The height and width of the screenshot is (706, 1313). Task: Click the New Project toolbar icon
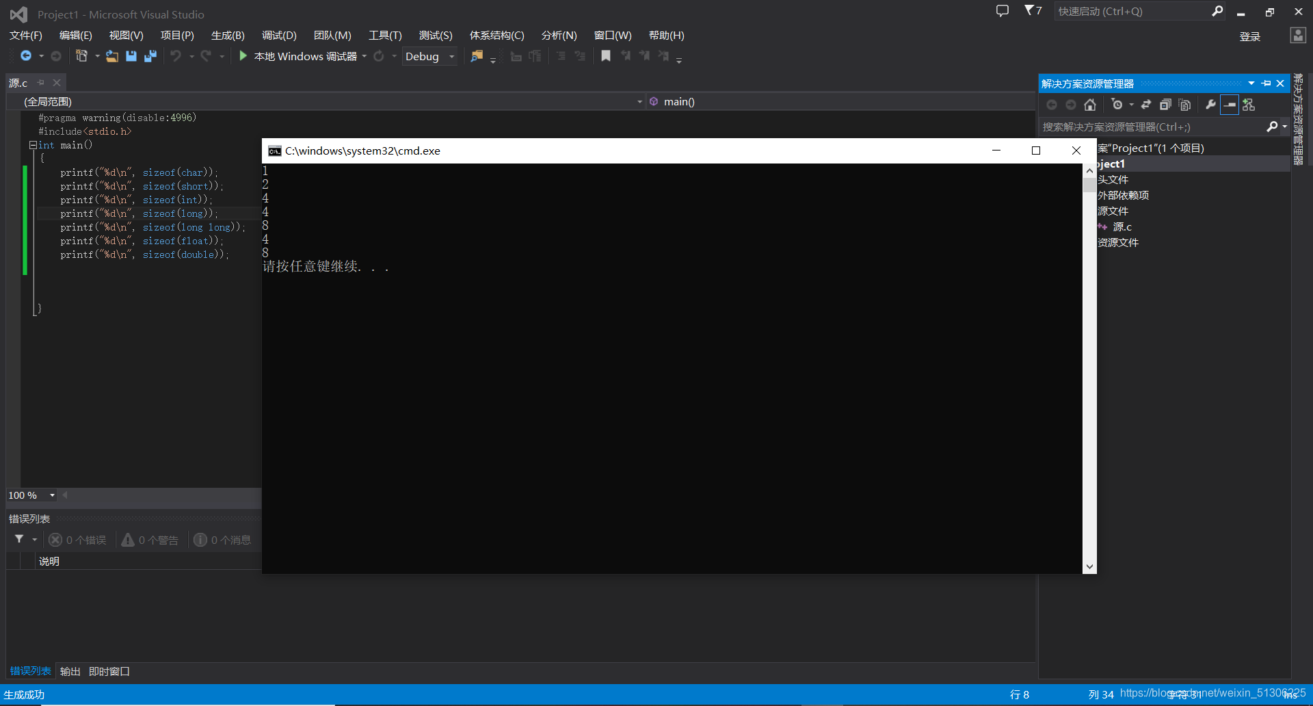pyautogui.click(x=82, y=56)
